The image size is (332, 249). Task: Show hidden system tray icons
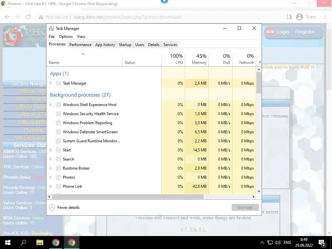pyautogui.click(x=262, y=243)
